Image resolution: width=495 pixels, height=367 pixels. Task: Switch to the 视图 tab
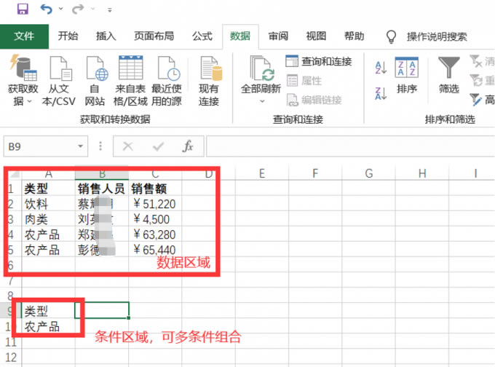(316, 36)
